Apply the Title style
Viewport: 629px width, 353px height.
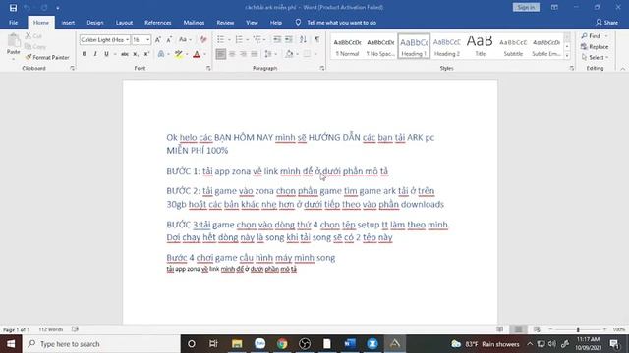pos(480,46)
